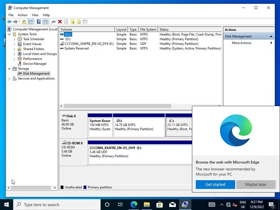The image size is (280, 210).
Task: Toggle the Show/Hide Console Tree icon
Action: coord(31,22)
